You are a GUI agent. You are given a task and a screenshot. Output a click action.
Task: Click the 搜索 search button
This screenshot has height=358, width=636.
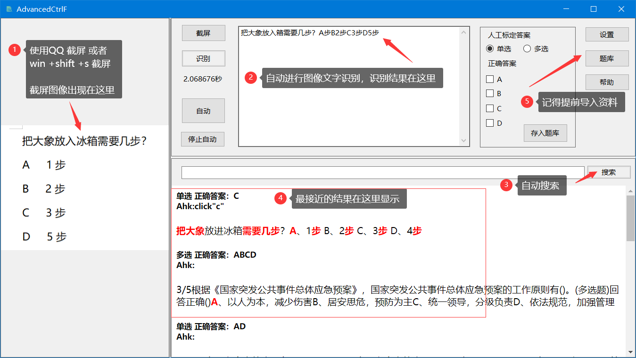(609, 172)
